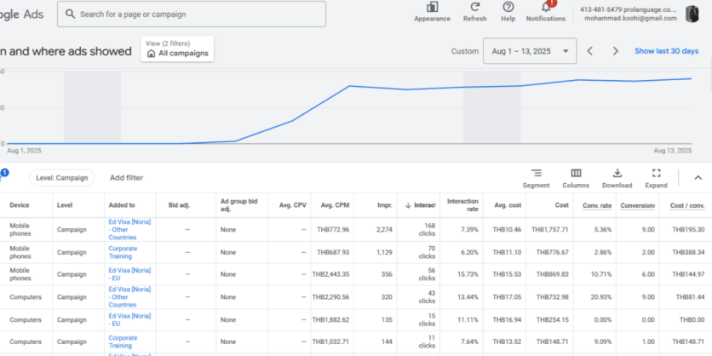The image size is (712, 356).
Task: Sort by the Level column header
Action: 65,205
